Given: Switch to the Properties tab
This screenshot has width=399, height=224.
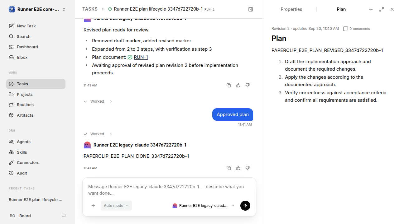Looking at the screenshot, I should [291, 9].
